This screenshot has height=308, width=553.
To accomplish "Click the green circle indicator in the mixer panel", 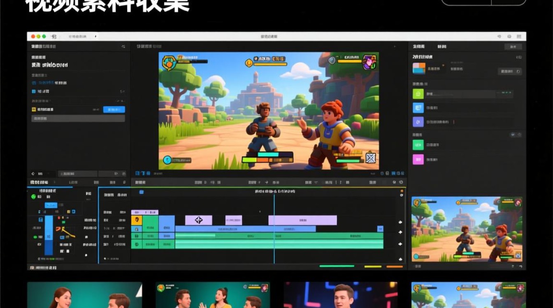I will coord(34,197).
